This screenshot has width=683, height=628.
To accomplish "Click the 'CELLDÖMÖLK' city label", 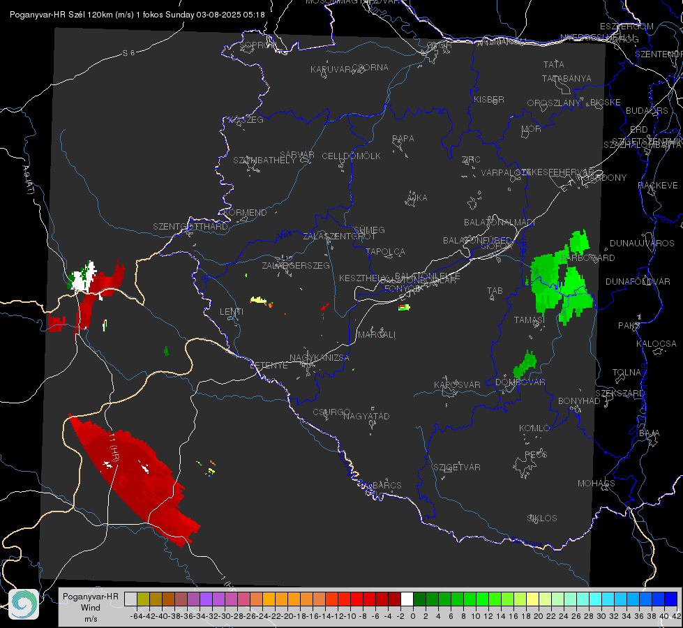I will click(x=351, y=156).
